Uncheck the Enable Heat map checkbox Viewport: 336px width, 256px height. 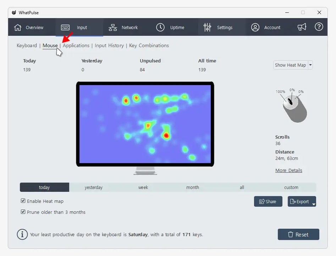[x=23, y=201]
